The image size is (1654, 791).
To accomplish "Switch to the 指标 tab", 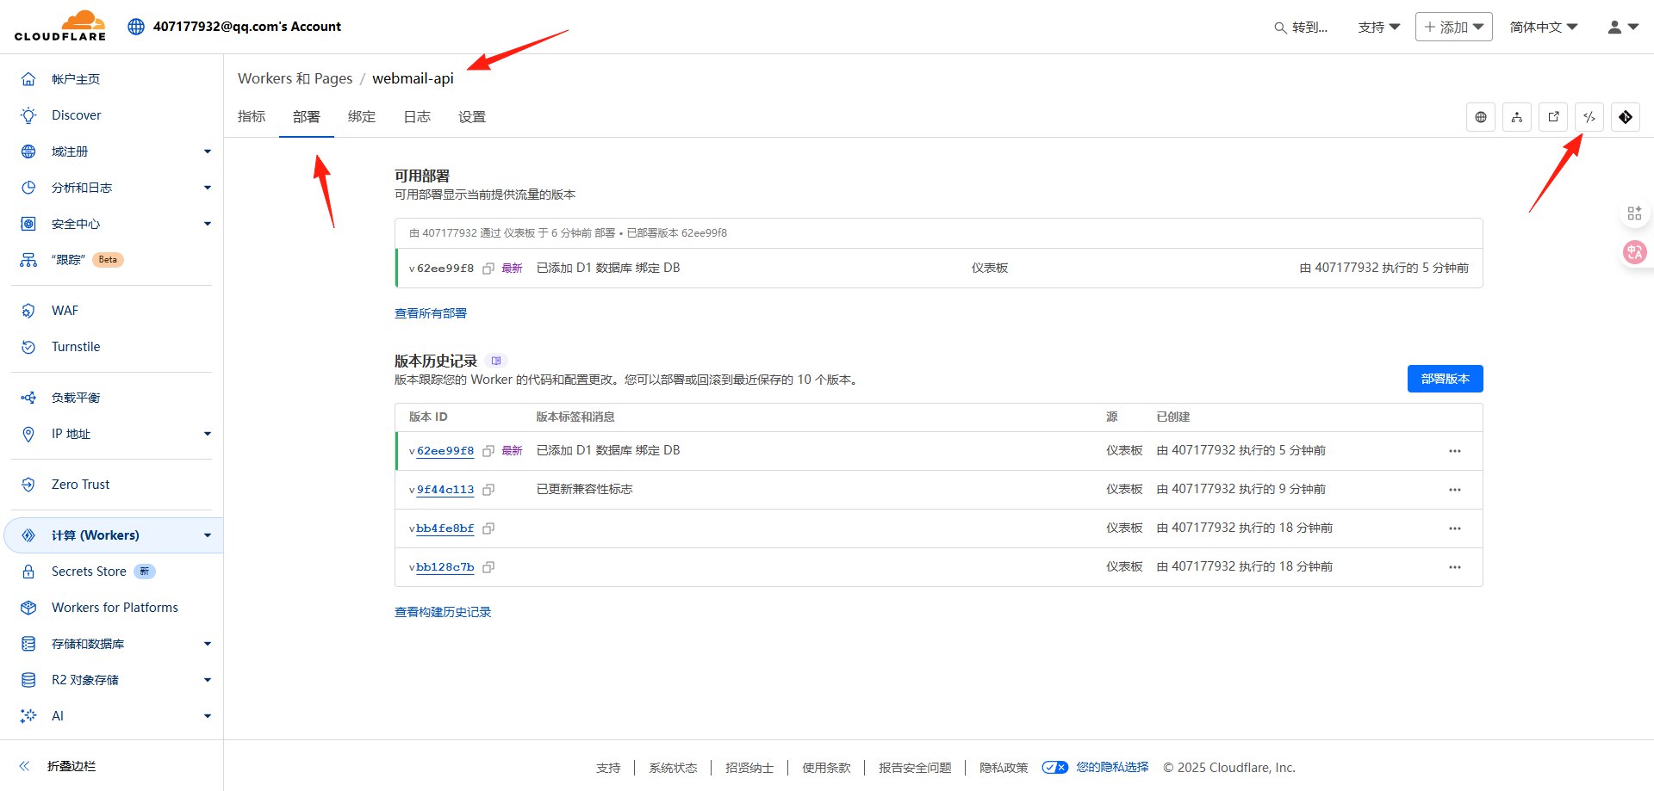I will click(251, 116).
